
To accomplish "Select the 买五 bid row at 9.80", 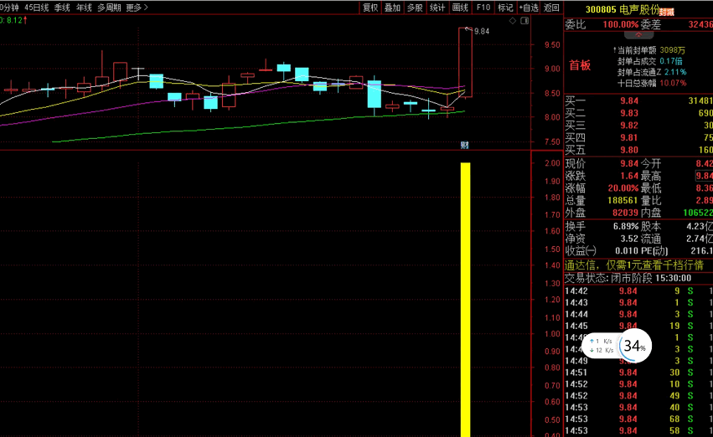I will pyautogui.click(x=638, y=150).
